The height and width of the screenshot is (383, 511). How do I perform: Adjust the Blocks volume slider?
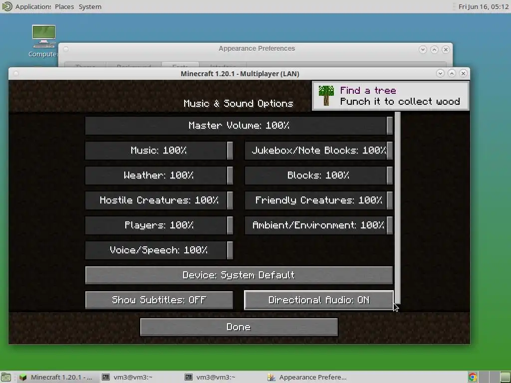click(319, 175)
